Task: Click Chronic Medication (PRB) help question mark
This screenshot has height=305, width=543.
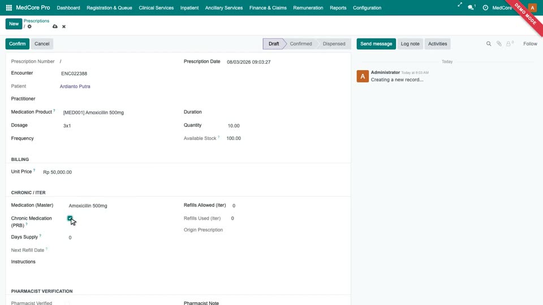Action: tap(27, 224)
